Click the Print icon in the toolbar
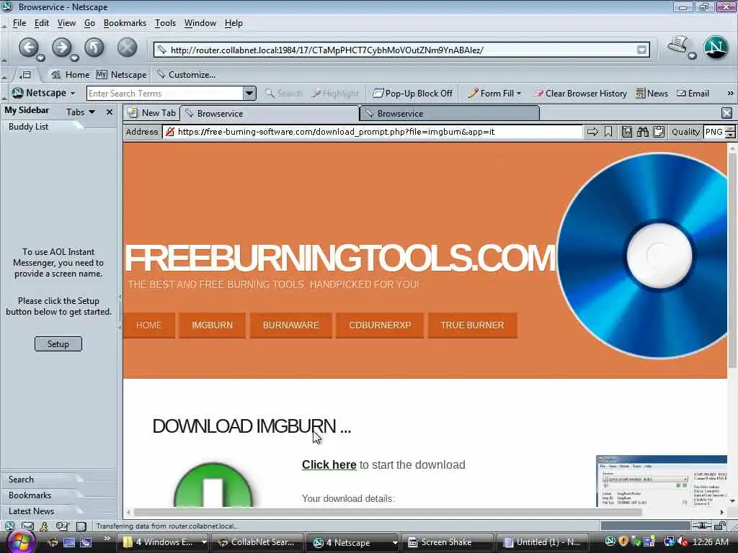738x553 pixels. click(x=677, y=45)
